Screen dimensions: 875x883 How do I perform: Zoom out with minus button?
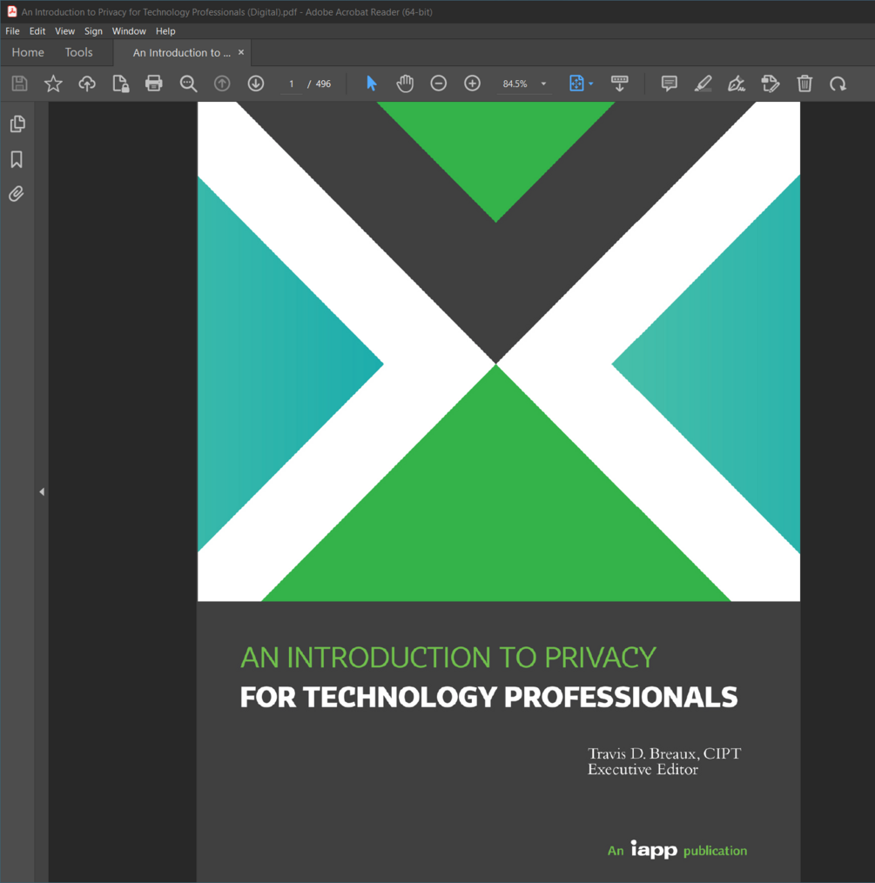tap(438, 84)
